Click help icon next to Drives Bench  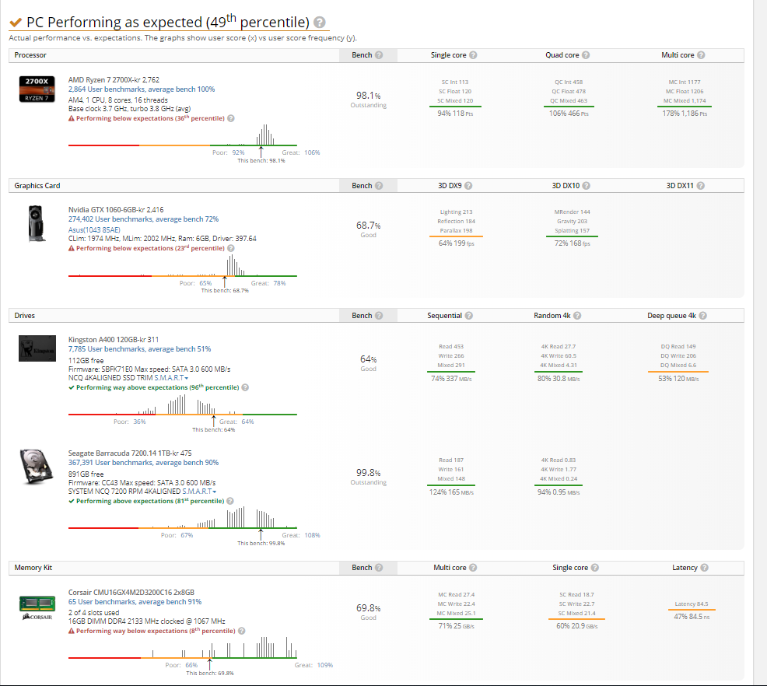(x=379, y=316)
